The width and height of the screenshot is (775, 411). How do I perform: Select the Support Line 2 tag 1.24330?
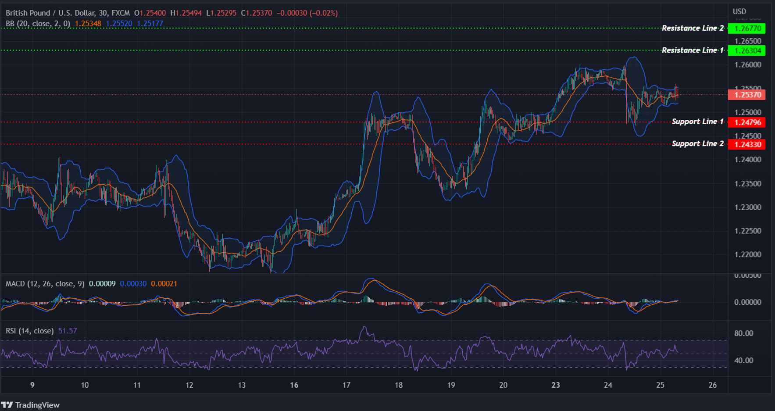pyautogui.click(x=747, y=145)
